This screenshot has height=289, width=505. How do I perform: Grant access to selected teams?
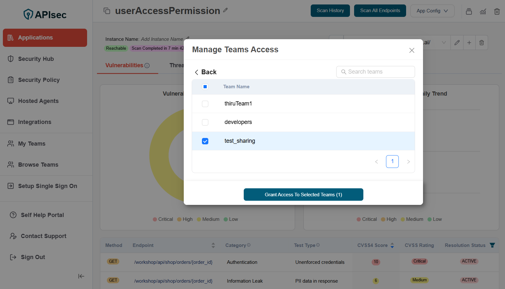[303, 195]
